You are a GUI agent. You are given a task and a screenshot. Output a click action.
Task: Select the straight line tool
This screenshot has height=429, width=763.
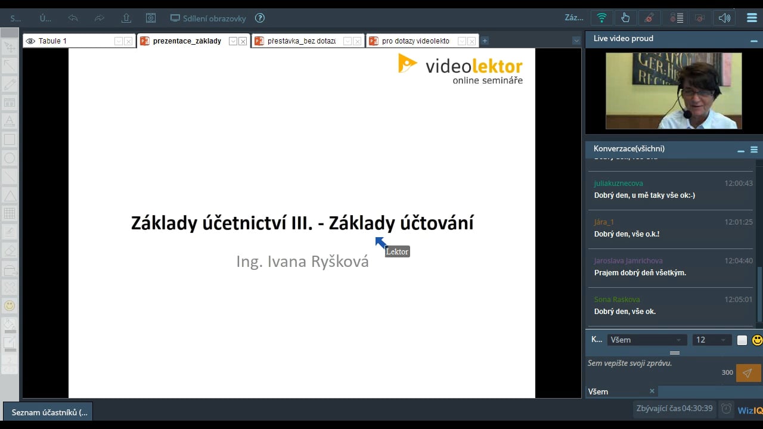click(x=10, y=176)
